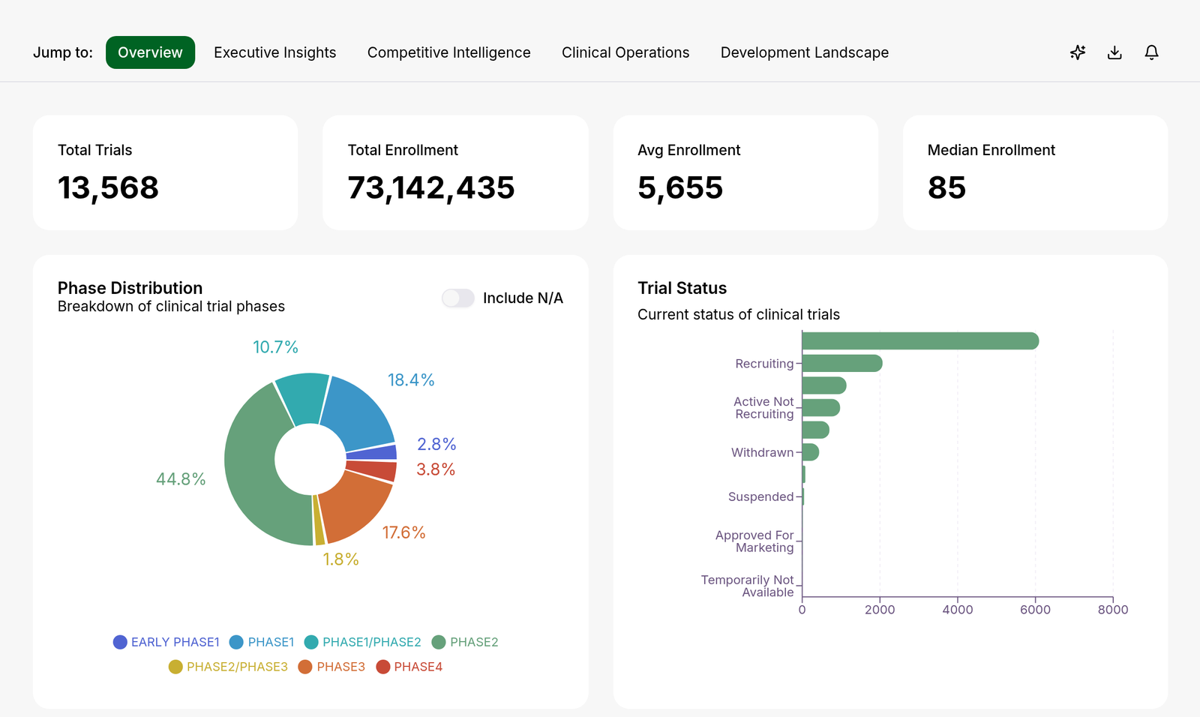Select the PHASE2/PHASE3 legend swatch
This screenshot has height=717, width=1200.
175,667
